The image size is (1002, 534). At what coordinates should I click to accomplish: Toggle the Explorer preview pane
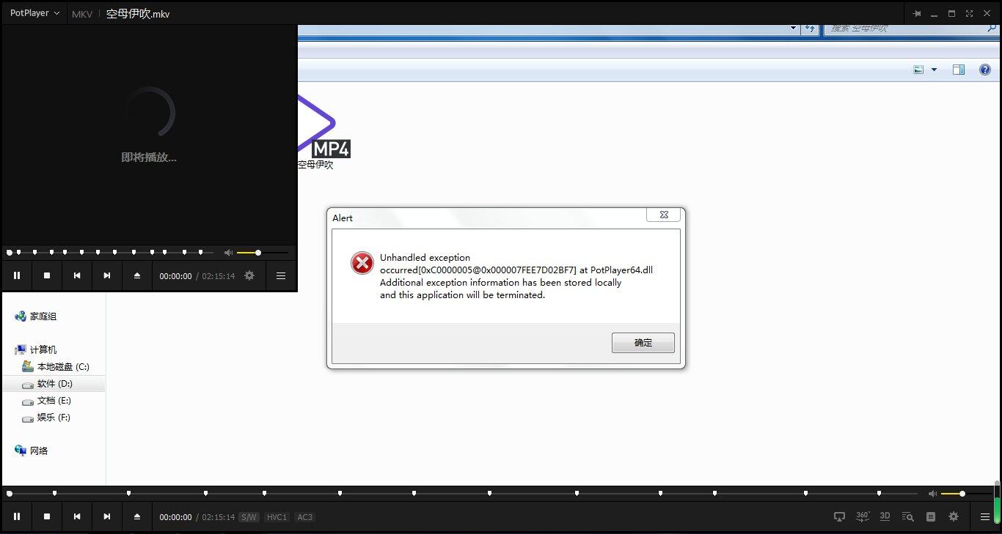[959, 70]
